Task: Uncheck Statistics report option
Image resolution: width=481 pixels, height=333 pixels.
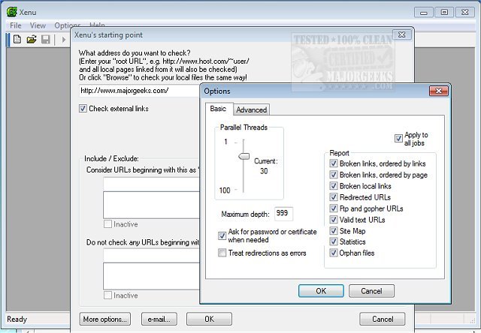Action: [334, 241]
